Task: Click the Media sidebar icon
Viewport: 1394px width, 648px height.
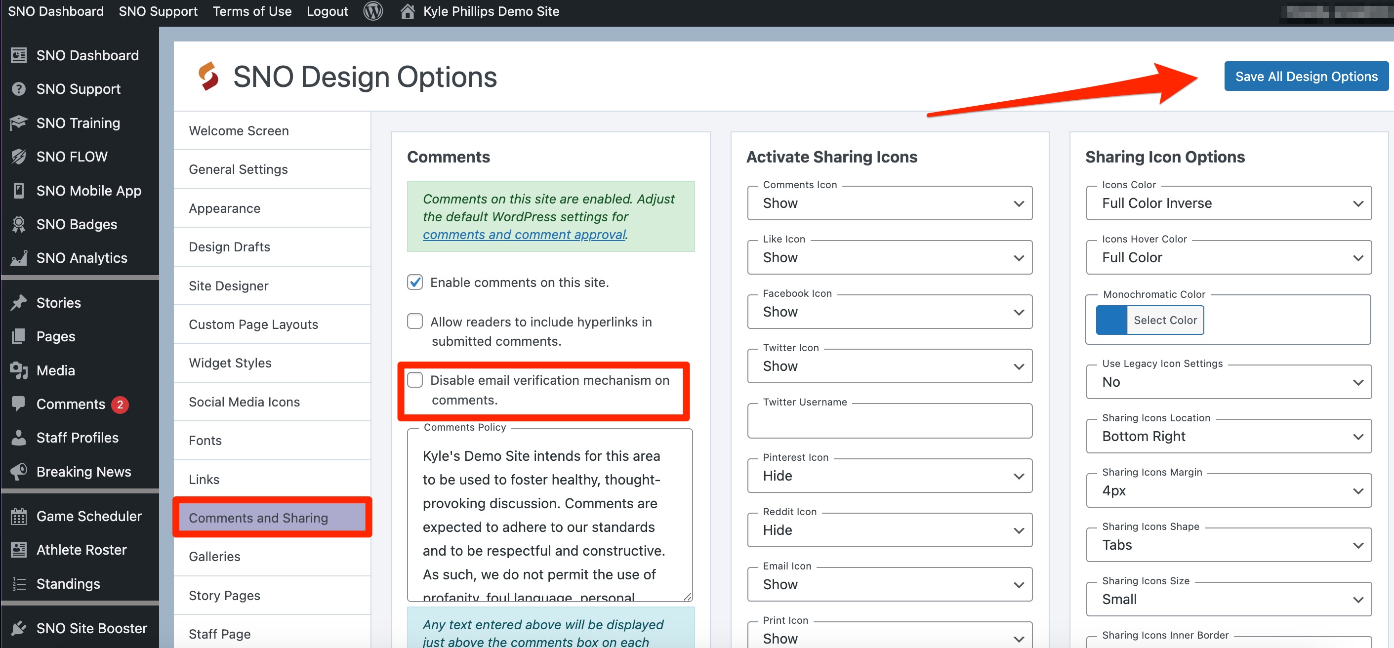Action: (x=18, y=370)
